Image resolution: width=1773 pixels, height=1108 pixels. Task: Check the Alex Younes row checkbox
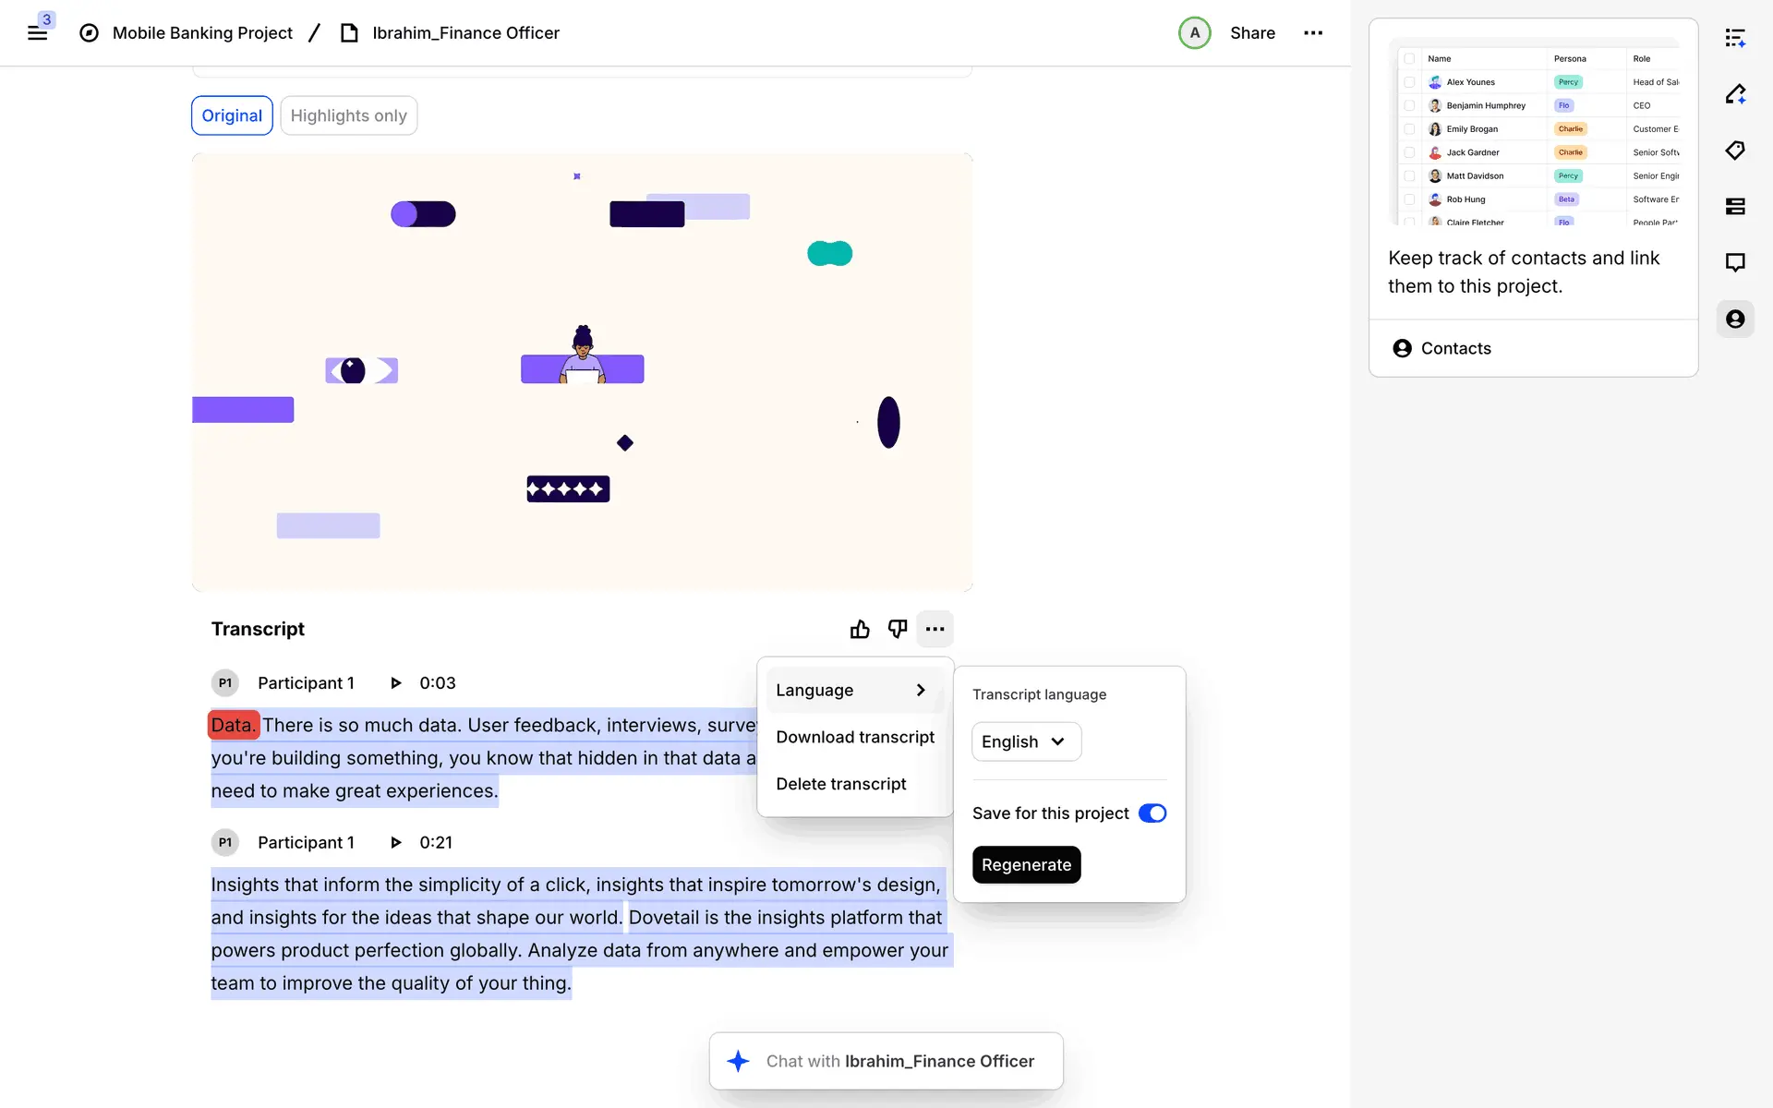tap(1409, 82)
